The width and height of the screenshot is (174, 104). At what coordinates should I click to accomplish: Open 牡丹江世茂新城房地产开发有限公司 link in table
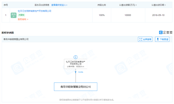[x=35, y=11]
